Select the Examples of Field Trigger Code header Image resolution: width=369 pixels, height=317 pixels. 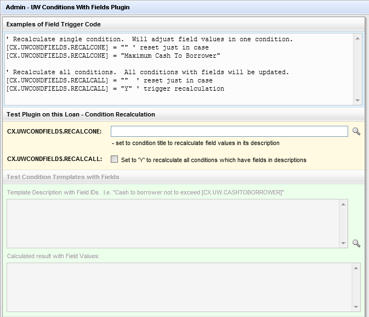(54, 24)
